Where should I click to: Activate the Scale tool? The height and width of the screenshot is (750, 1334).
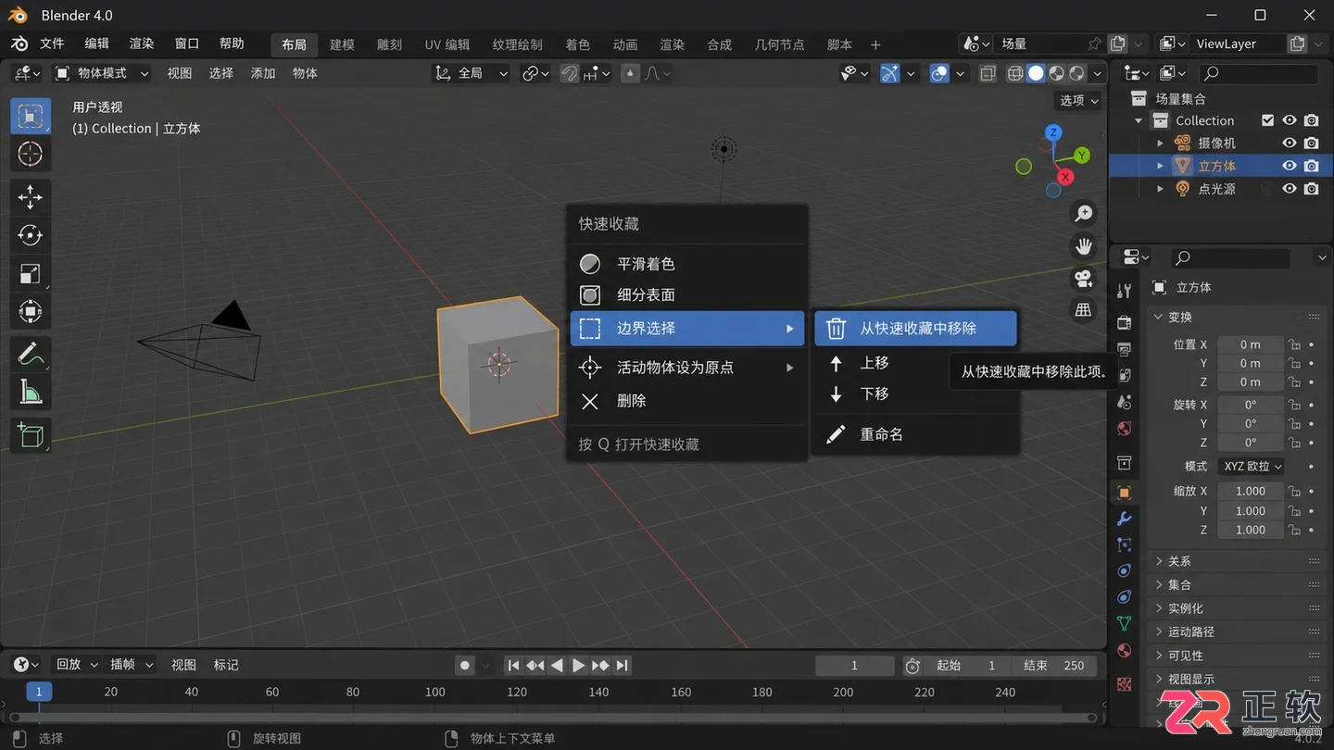[x=31, y=273]
